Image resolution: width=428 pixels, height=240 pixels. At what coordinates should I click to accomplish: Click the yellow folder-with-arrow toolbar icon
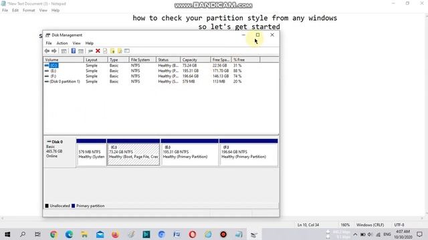click(x=112, y=51)
